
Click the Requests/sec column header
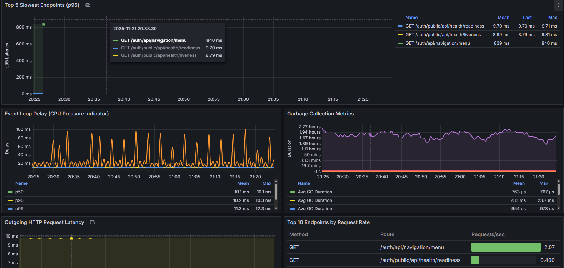pyautogui.click(x=488, y=234)
